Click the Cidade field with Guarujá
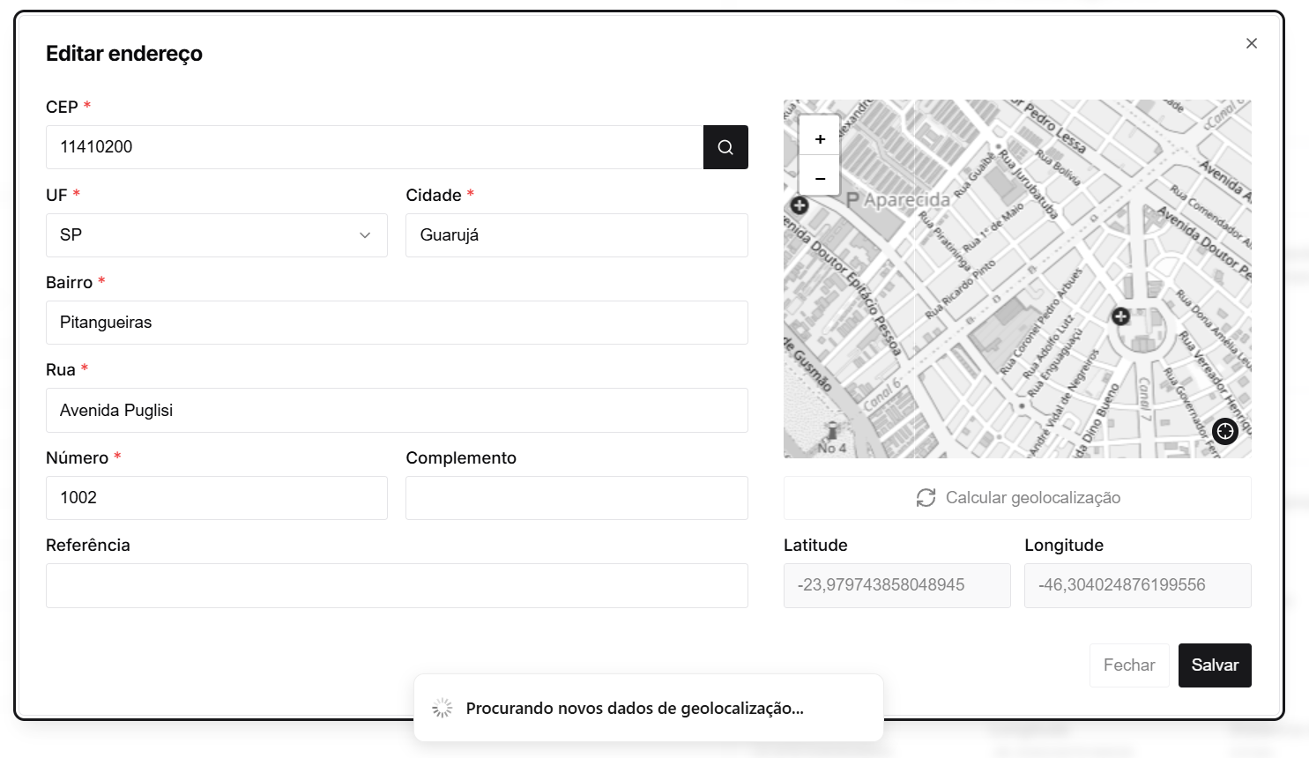Image resolution: width=1309 pixels, height=758 pixels. coord(576,235)
